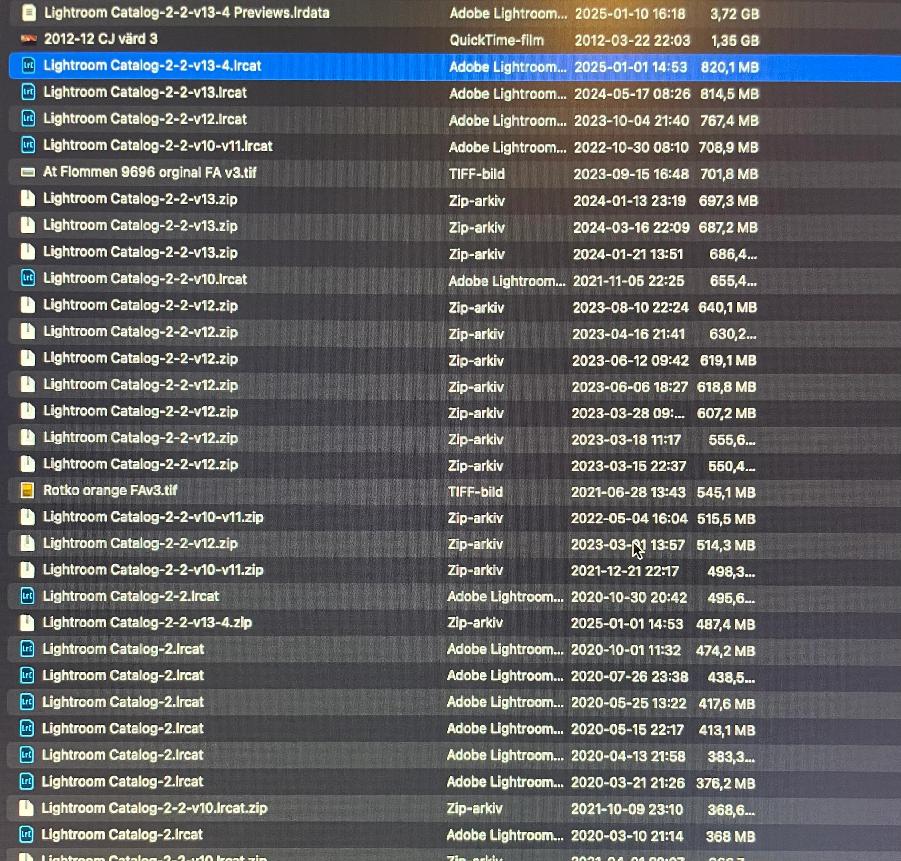Screen dimensions: 901x861
Task: Click the Rotko orange FAv3.tif thumbnail icon
Action: (x=27, y=490)
